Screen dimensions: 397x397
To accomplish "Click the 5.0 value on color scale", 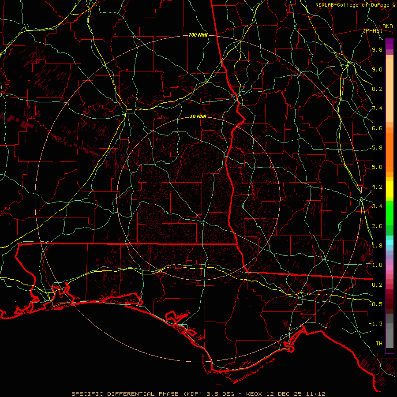I will [377, 167].
